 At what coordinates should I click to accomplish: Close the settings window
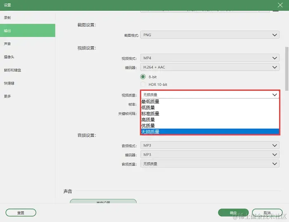tap(280, 5)
